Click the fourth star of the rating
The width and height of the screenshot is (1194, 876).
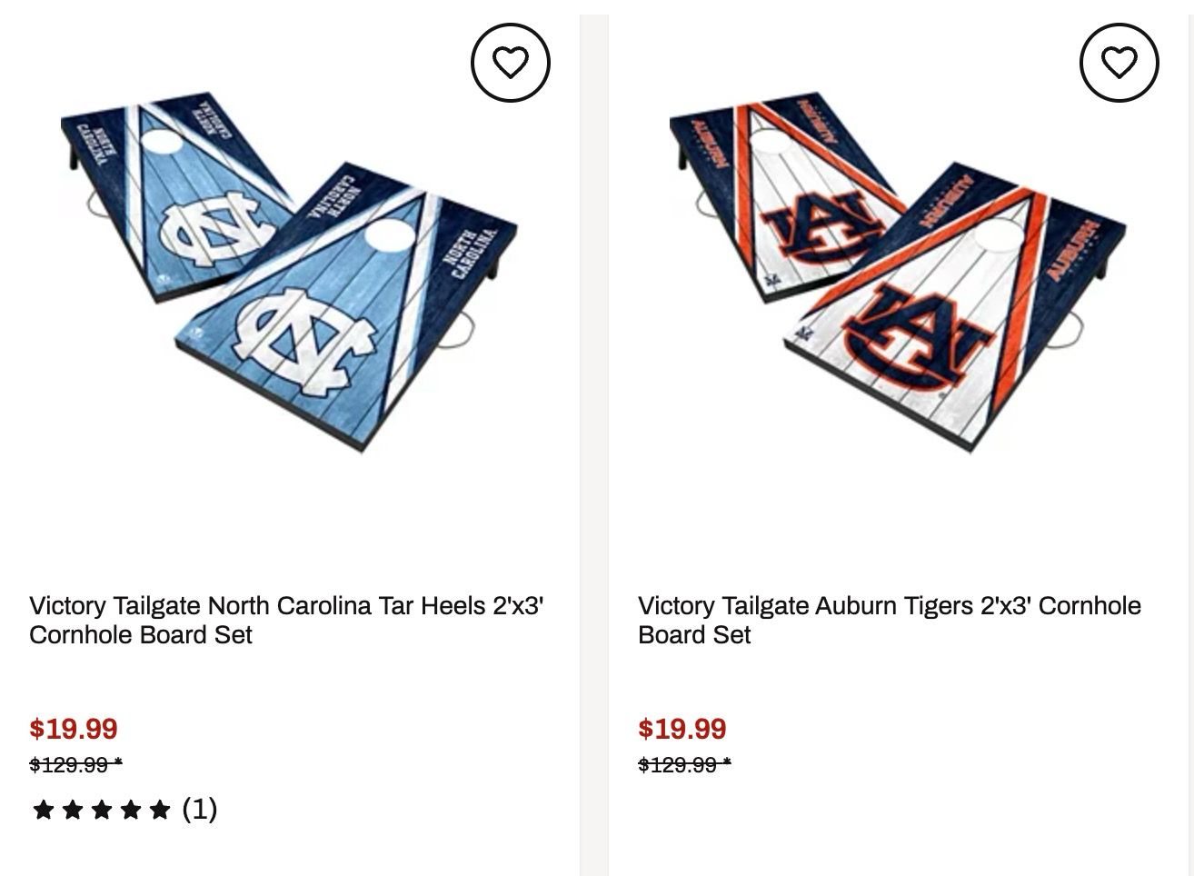(x=131, y=809)
